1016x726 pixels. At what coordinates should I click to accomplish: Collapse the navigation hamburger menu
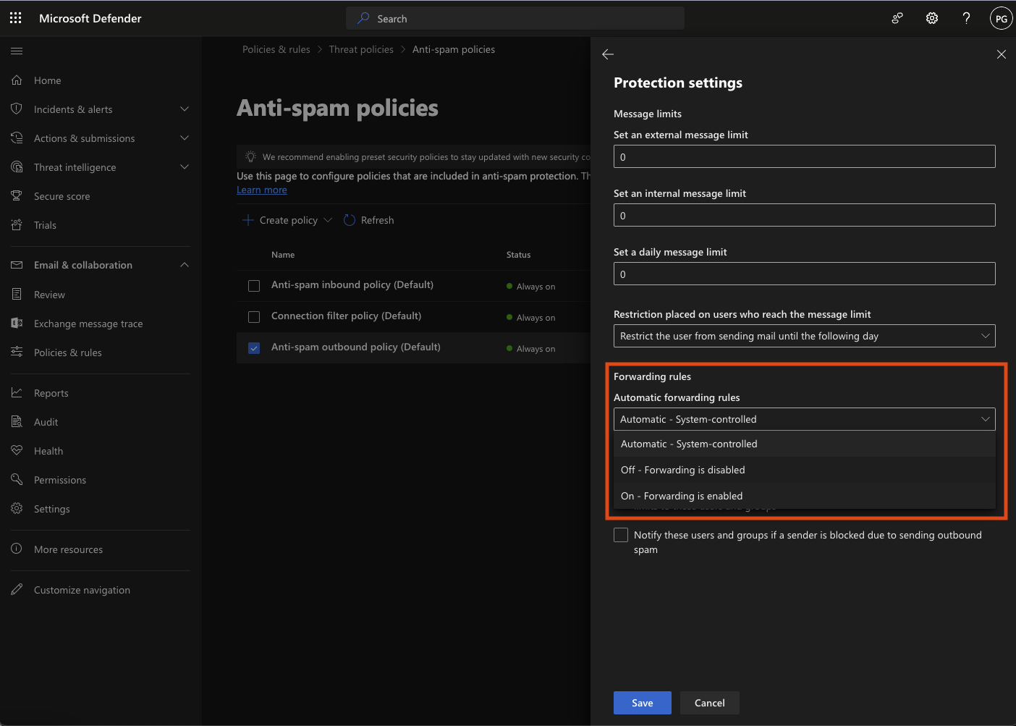pyautogui.click(x=17, y=51)
